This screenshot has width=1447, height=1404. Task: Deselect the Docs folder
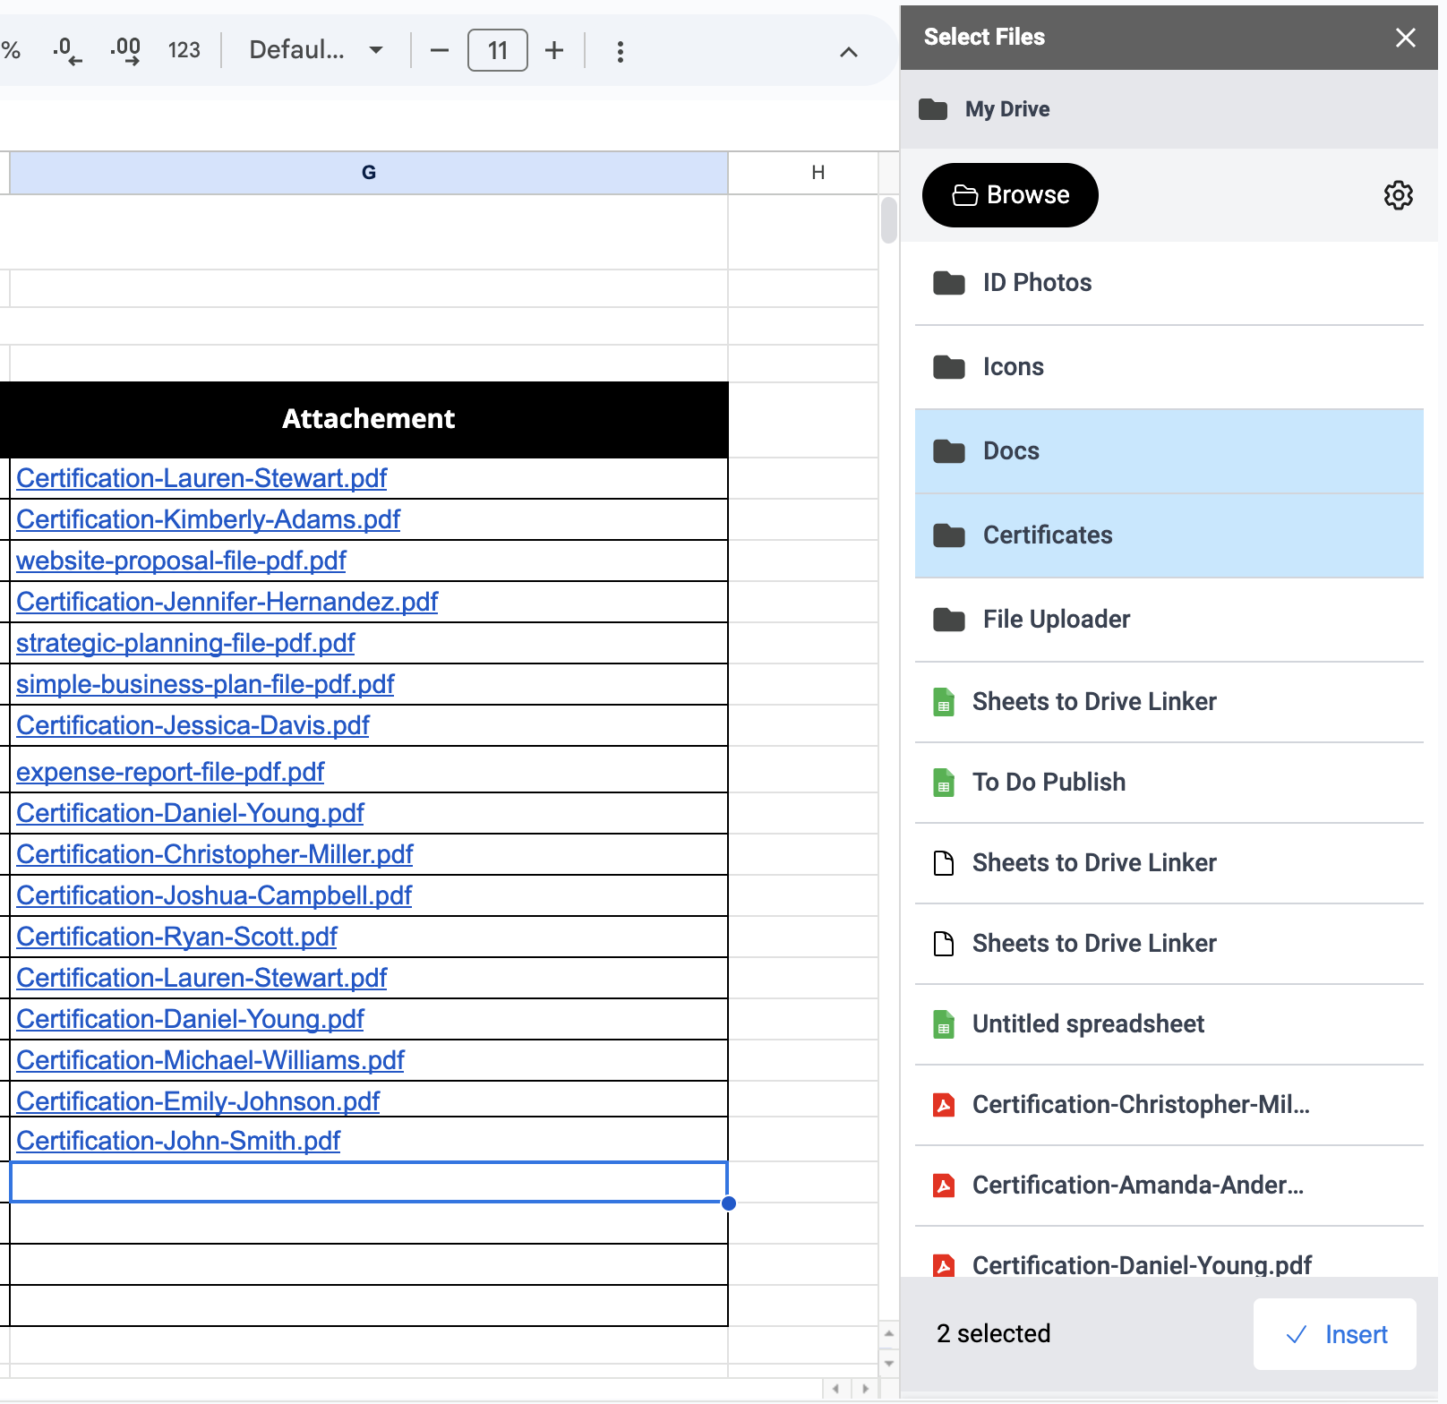point(1169,451)
